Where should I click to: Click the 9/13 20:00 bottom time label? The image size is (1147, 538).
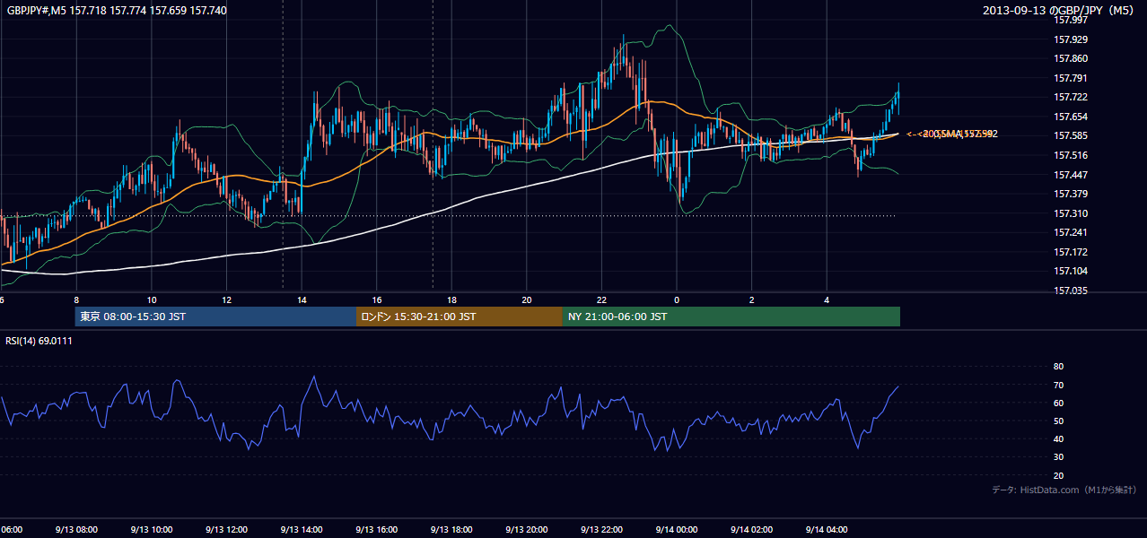(x=526, y=530)
